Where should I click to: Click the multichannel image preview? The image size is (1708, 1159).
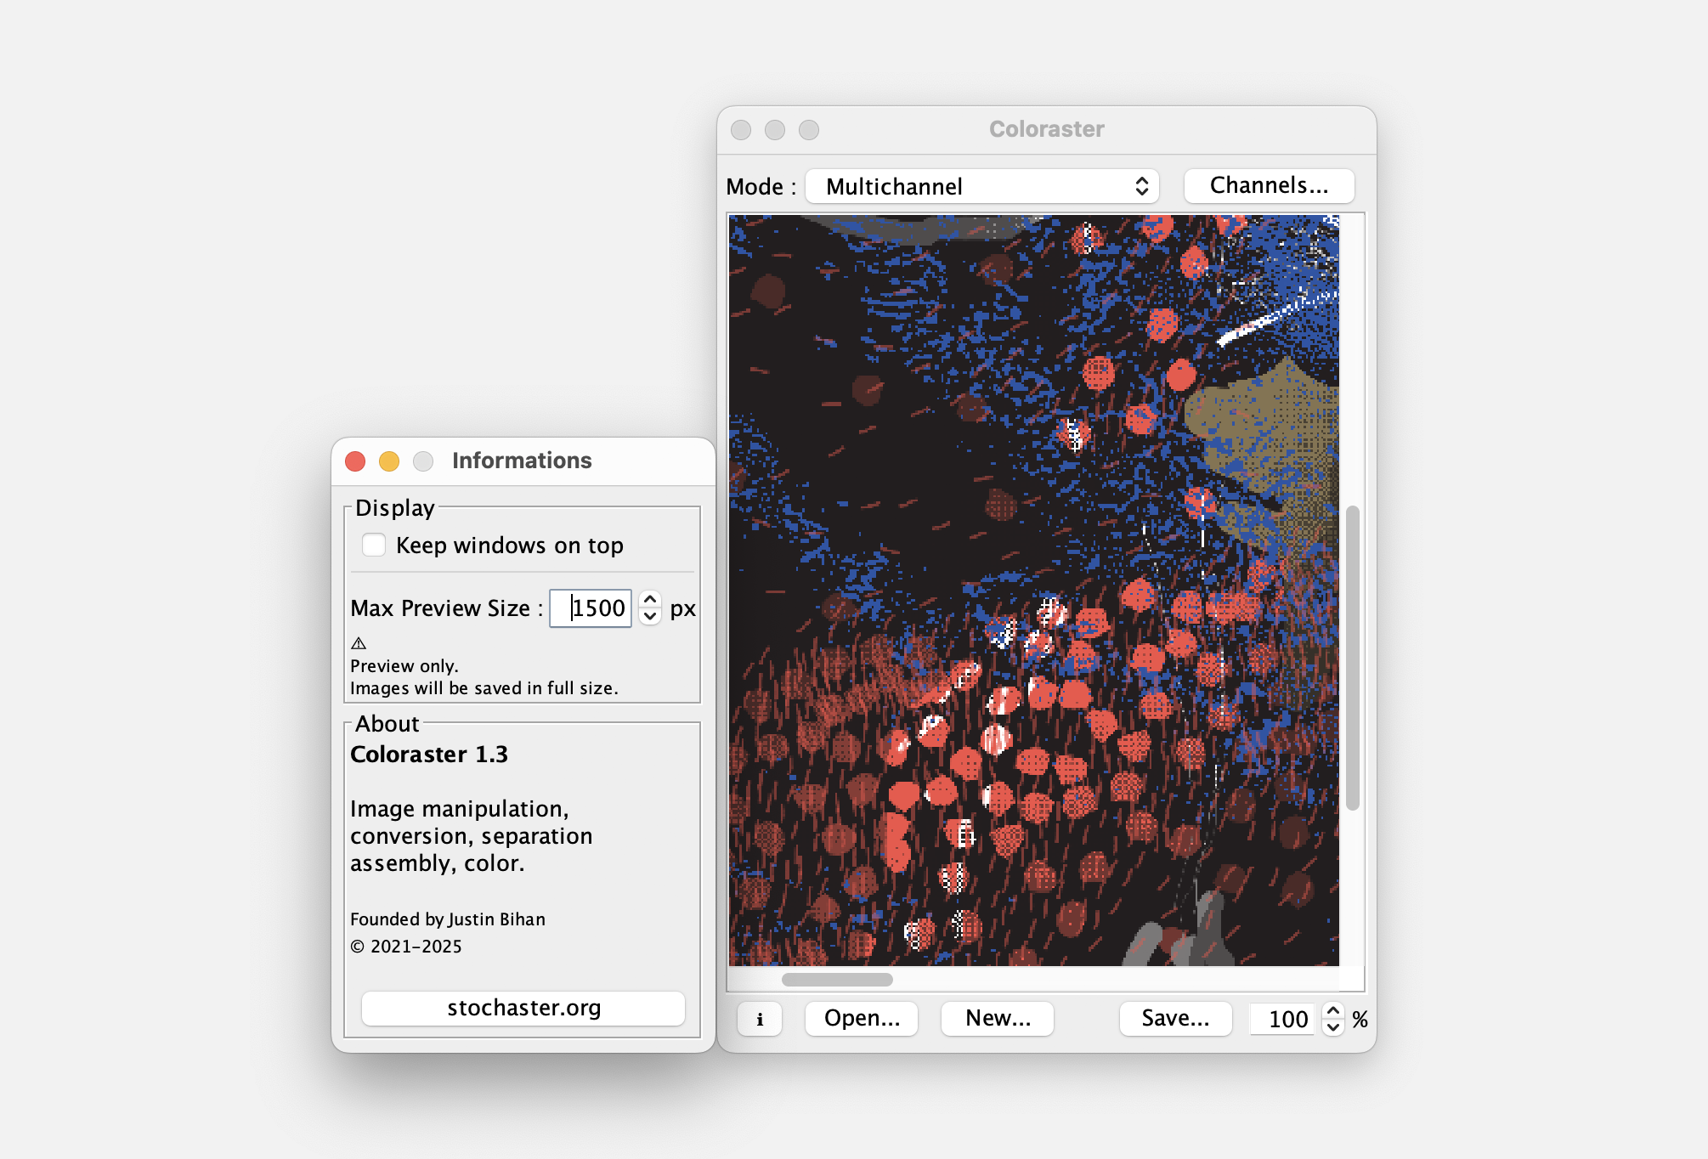(x=1032, y=590)
